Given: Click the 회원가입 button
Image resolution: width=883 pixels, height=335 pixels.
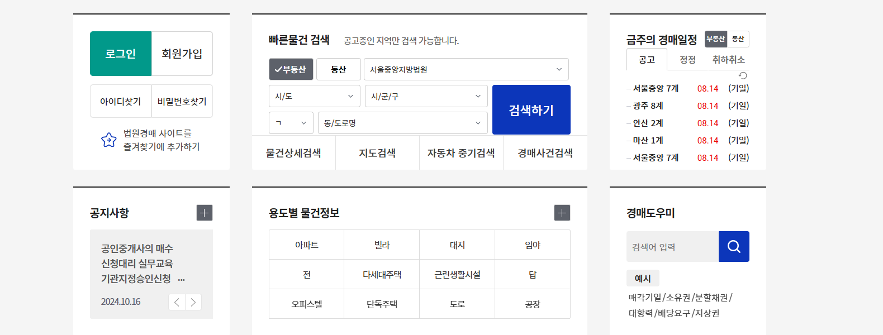Looking at the screenshot, I should 182,54.
